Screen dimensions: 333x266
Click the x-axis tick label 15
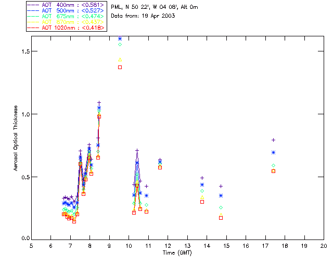[226, 246]
